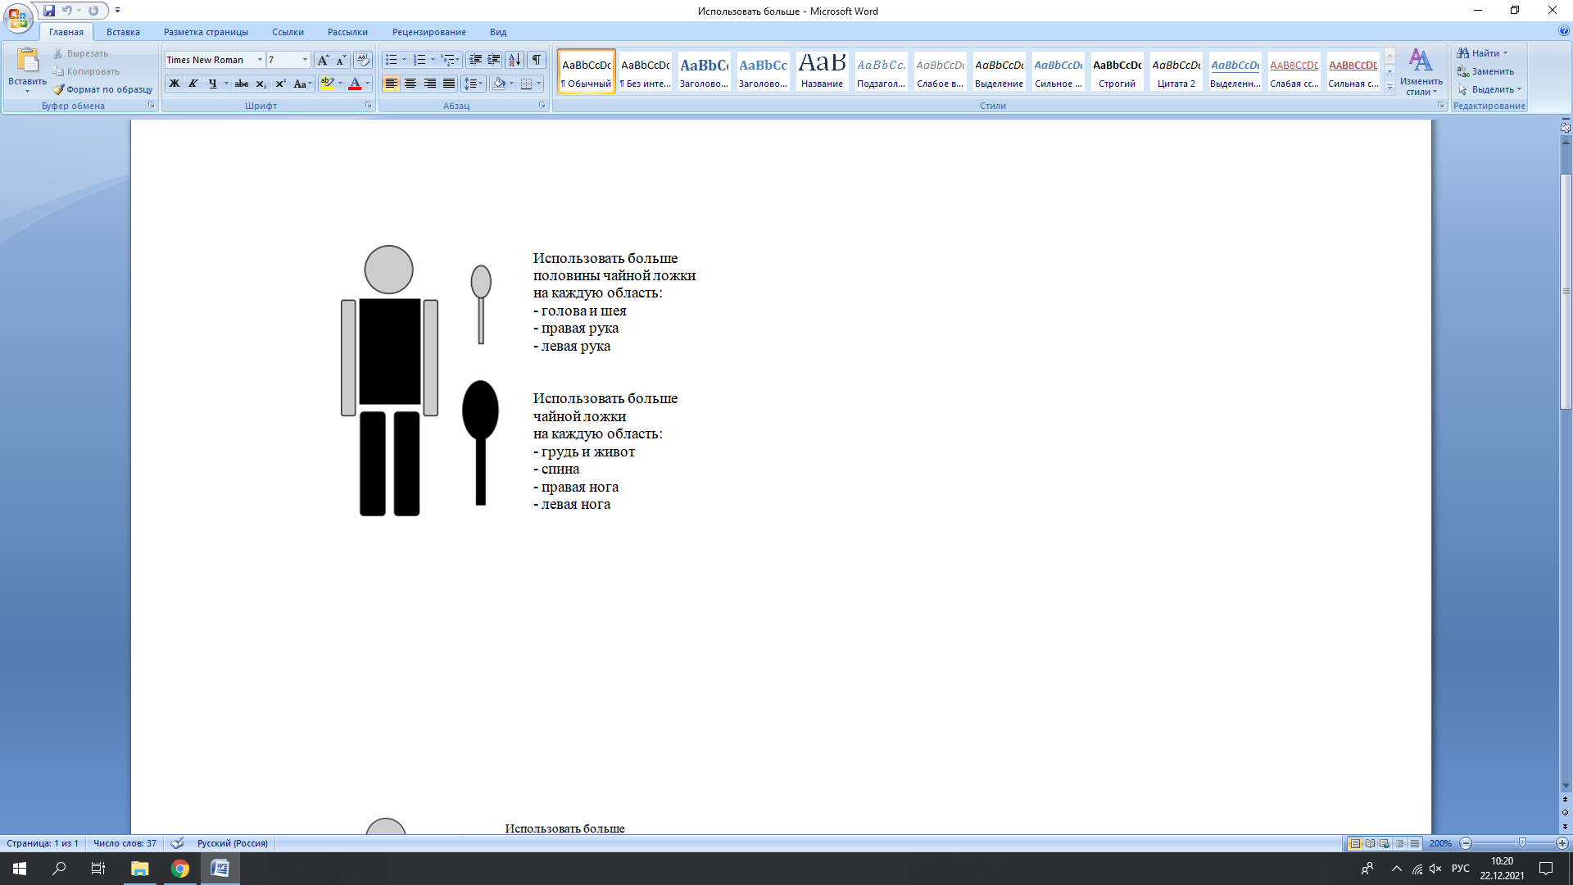Zoom out with minus button
This screenshot has width=1573, height=885.
(x=1466, y=843)
